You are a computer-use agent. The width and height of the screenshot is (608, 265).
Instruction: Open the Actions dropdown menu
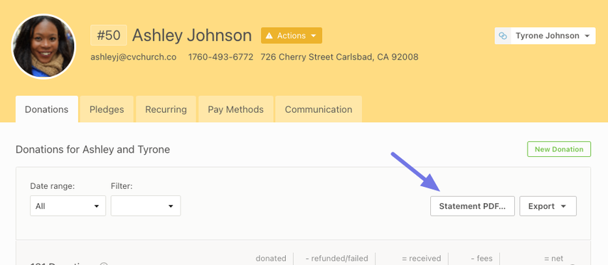292,36
